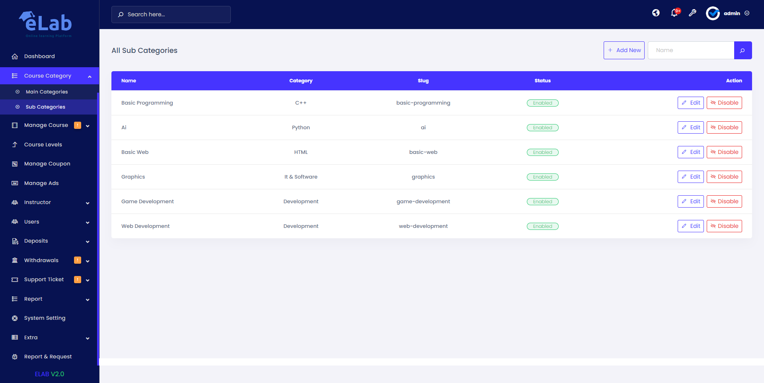
Task: Disable the Basic Programming sub category
Action: click(724, 103)
